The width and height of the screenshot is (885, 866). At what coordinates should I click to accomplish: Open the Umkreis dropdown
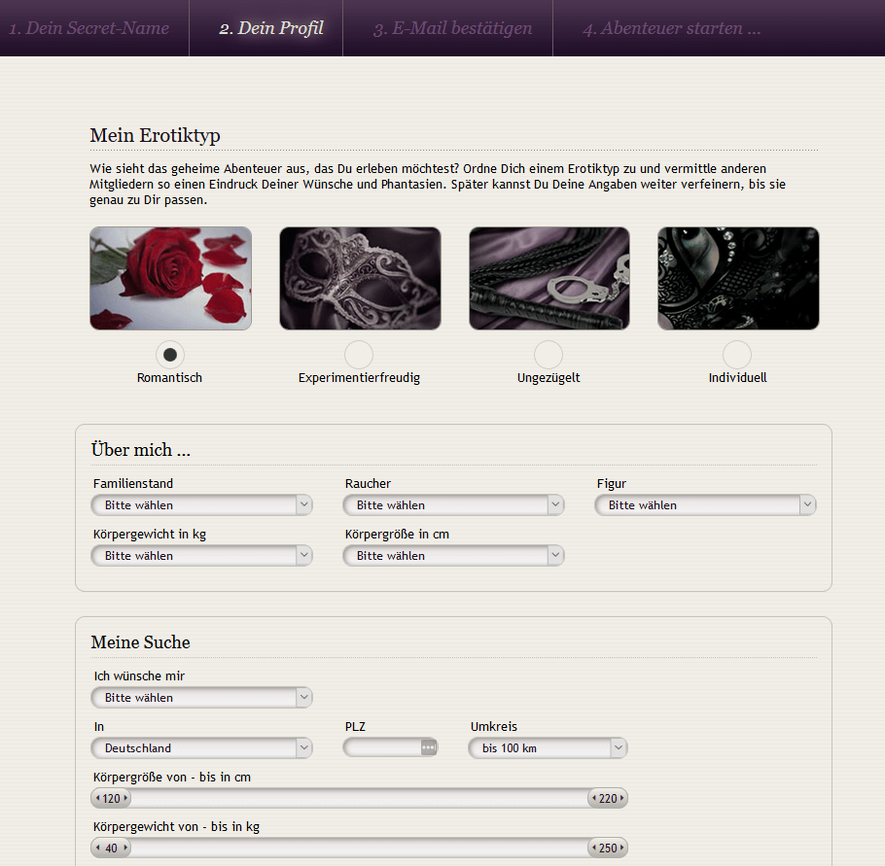point(548,748)
